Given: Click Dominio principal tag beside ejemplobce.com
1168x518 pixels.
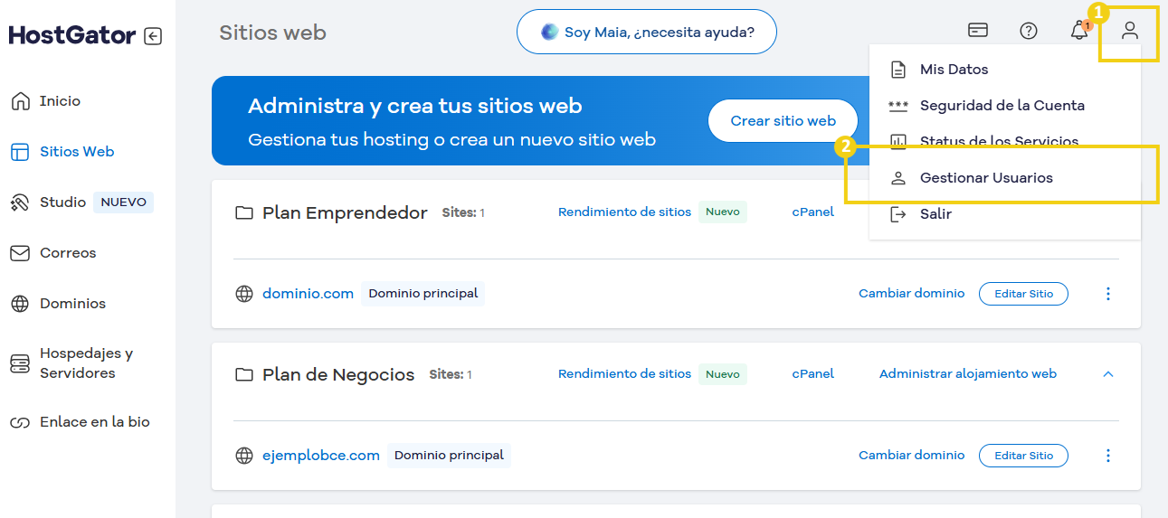Looking at the screenshot, I should pyautogui.click(x=449, y=456).
